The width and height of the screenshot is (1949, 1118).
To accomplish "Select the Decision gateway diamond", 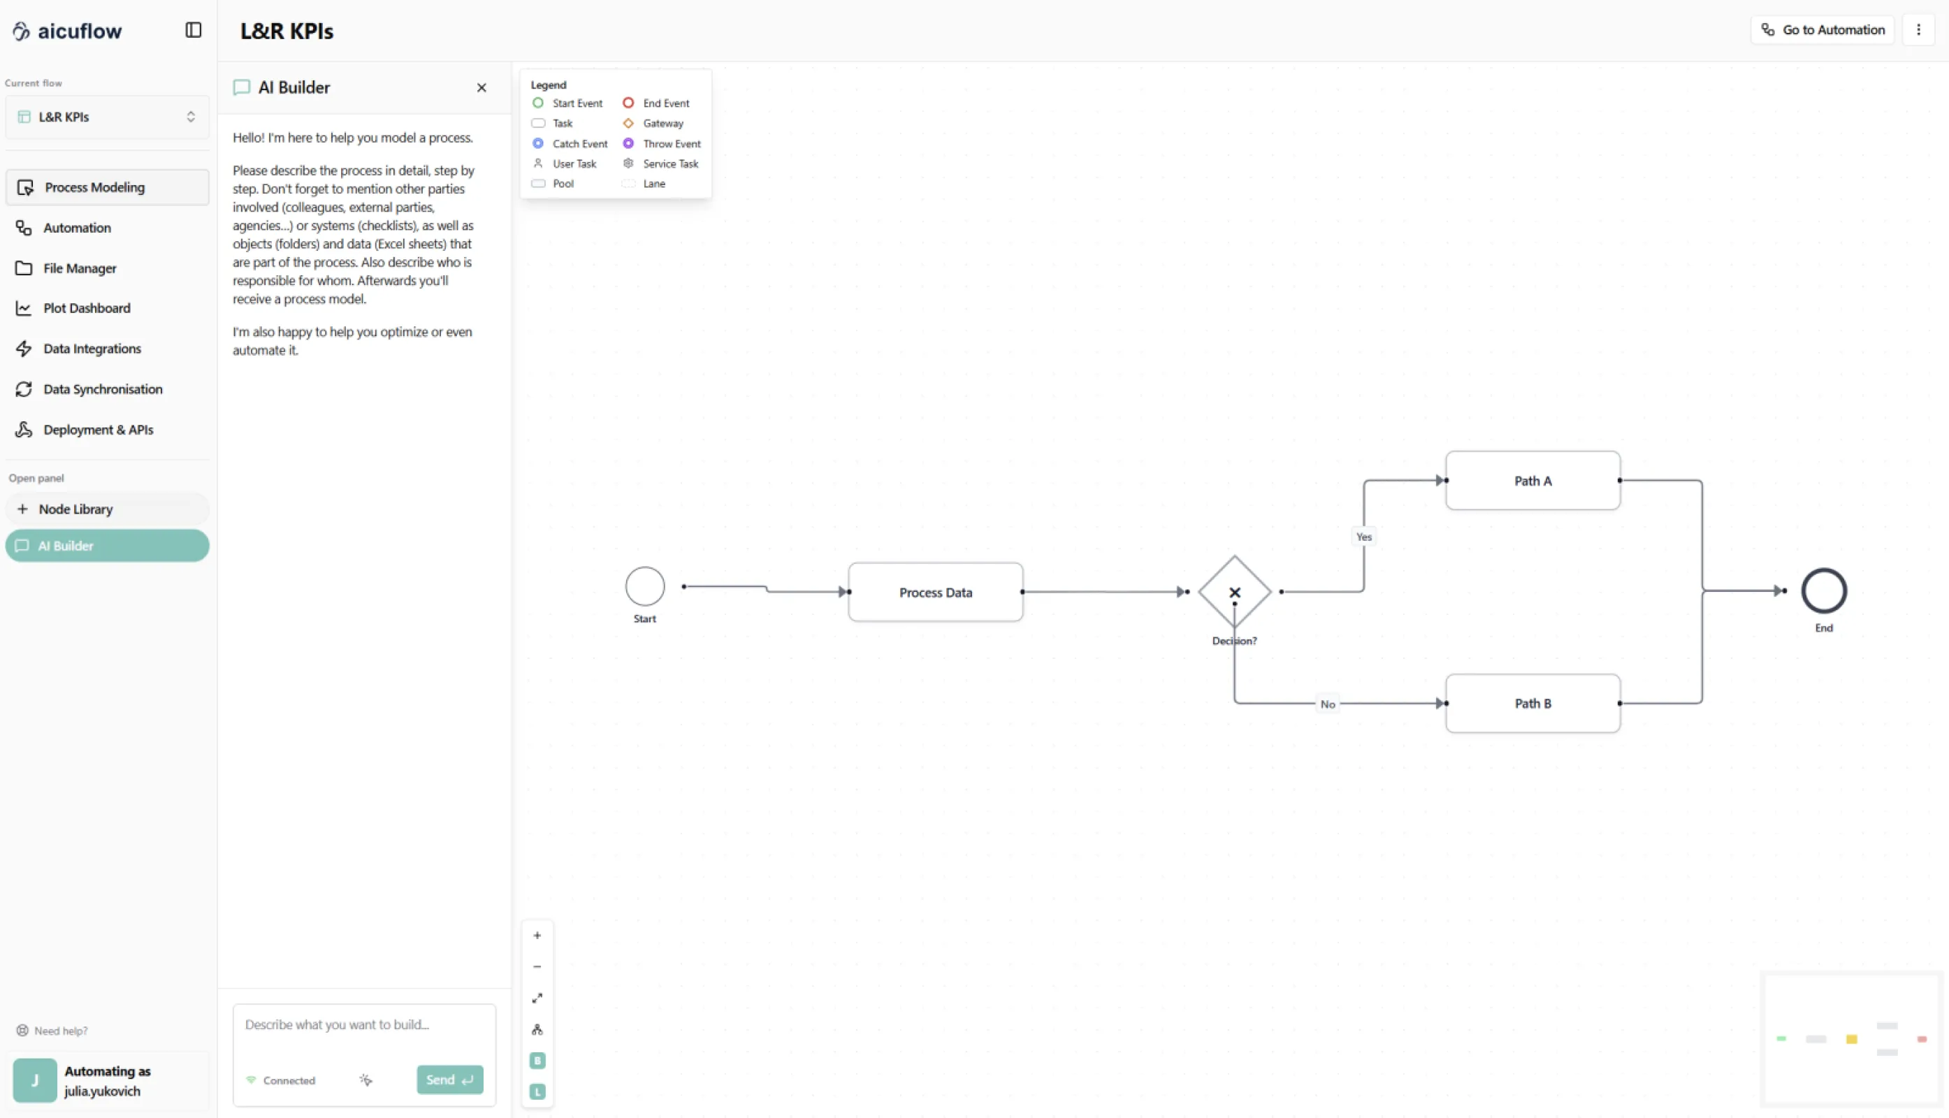I will pos(1235,592).
